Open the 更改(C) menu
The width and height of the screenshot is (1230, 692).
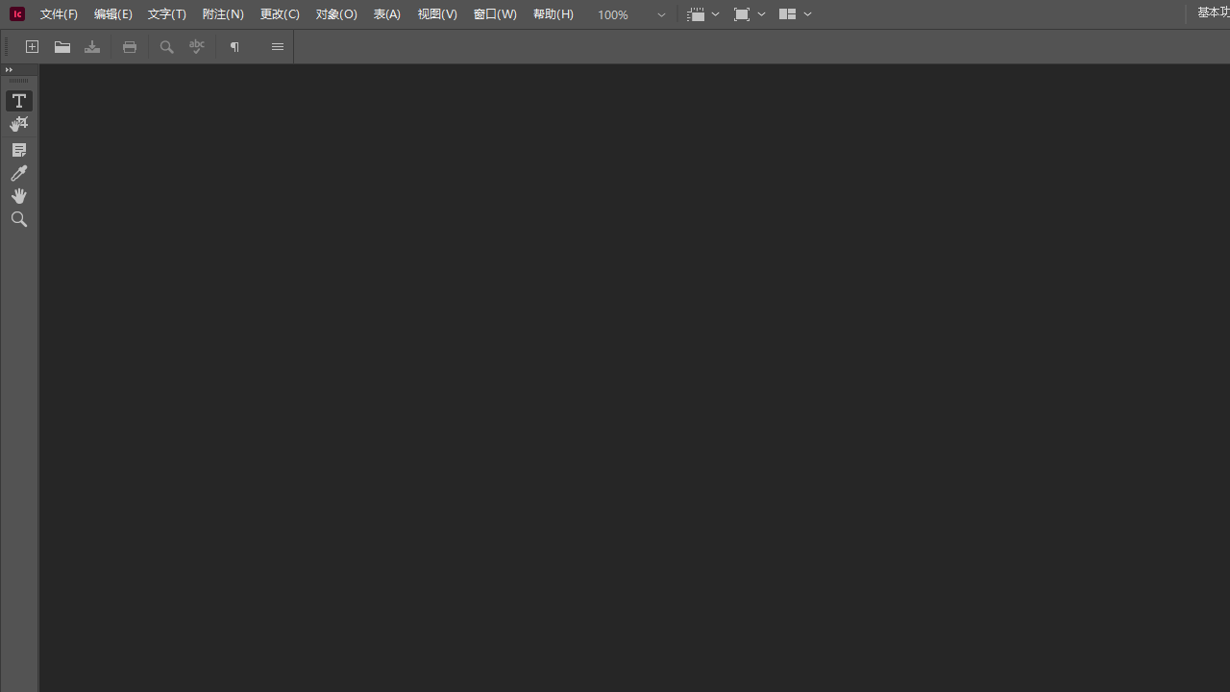pos(280,14)
